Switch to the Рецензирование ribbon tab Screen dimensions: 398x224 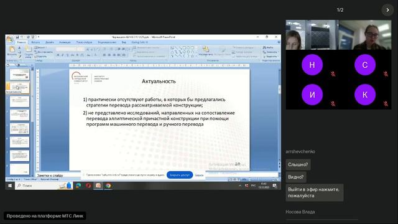tap(107, 42)
